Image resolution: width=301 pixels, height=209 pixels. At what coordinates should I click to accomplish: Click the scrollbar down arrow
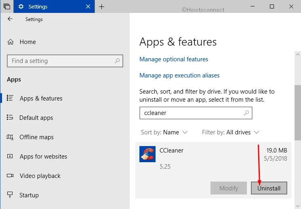point(297,206)
